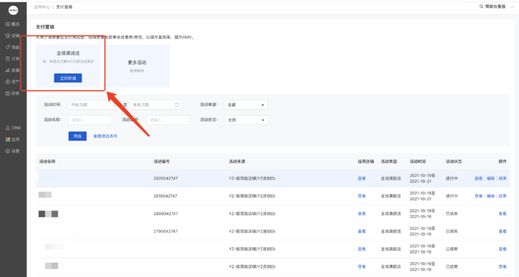Collapse the help panel with the « icon

point(513,6)
